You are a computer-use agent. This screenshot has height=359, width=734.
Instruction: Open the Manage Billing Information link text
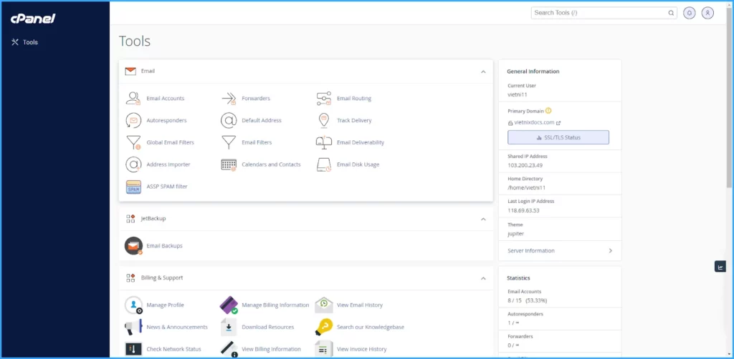(x=275, y=305)
